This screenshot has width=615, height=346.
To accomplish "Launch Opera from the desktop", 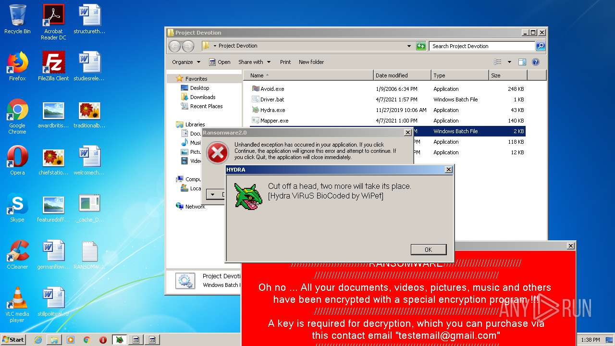I will pos(17,161).
